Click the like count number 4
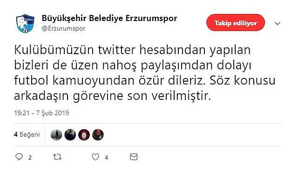The height and width of the screenshot is (174, 298). click(x=107, y=158)
